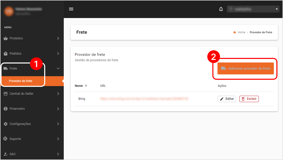Click the Produtos basket icon
This screenshot has height=160, width=283.
(6, 38)
